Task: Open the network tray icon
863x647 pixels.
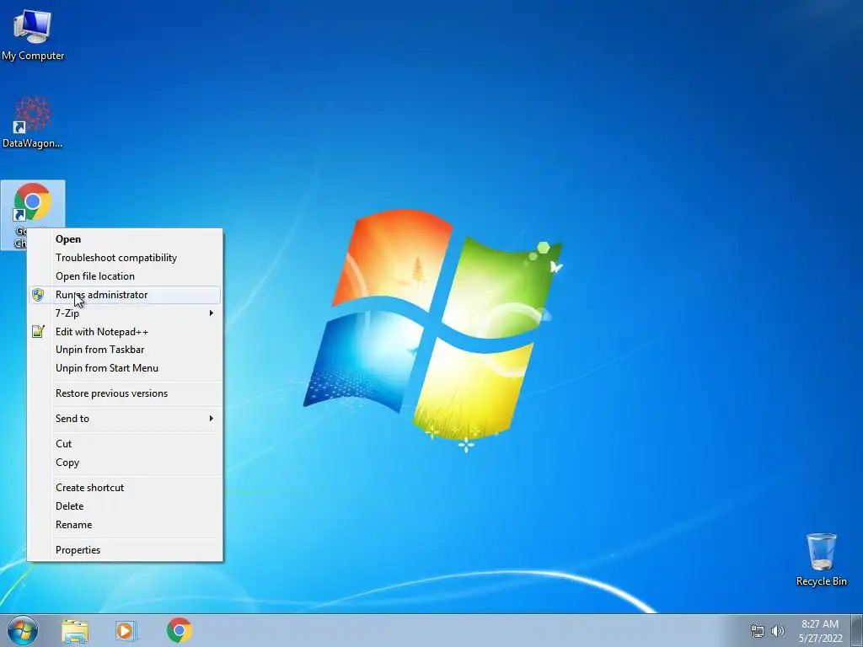Action: tap(758, 631)
